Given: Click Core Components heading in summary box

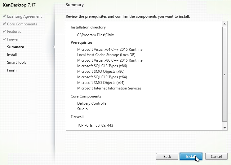Looking at the screenshot, I should pos(86,96).
